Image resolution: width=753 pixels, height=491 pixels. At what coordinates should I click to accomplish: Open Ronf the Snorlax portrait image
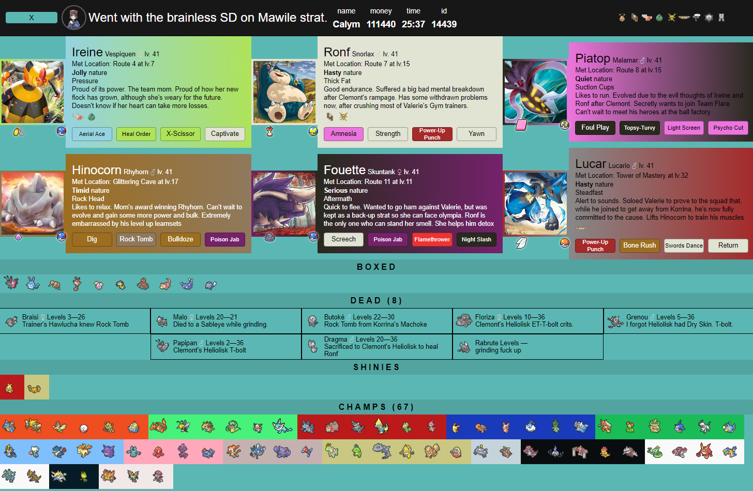click(284, 91)
